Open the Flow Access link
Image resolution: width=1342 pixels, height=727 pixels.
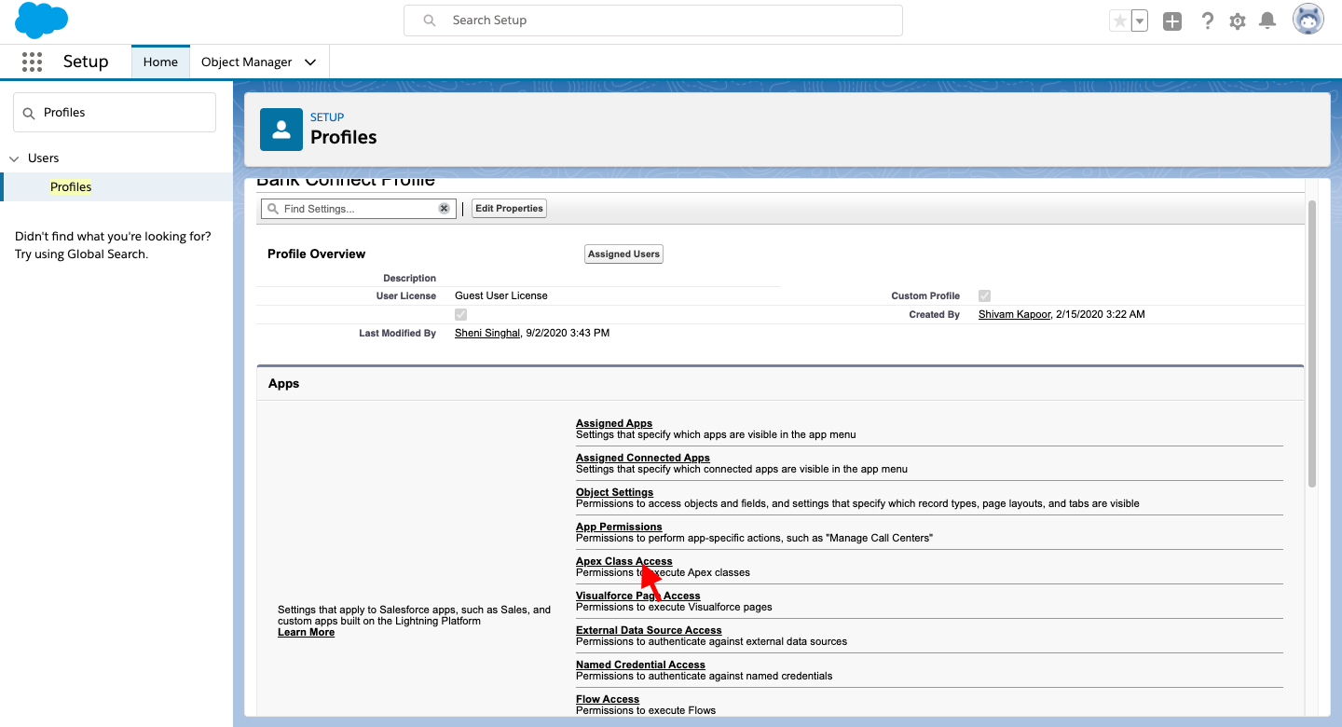[x=608, y=699]
